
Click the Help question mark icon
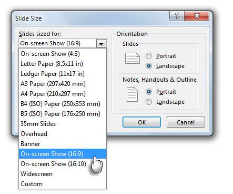(x=177, y=16)
